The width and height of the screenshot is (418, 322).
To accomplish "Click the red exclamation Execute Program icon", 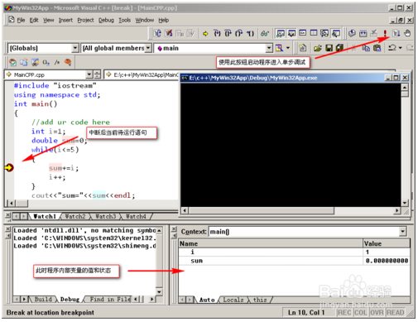I will 385,33.
